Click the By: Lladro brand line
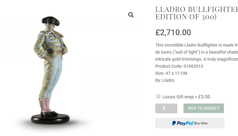 pos(165,80)
